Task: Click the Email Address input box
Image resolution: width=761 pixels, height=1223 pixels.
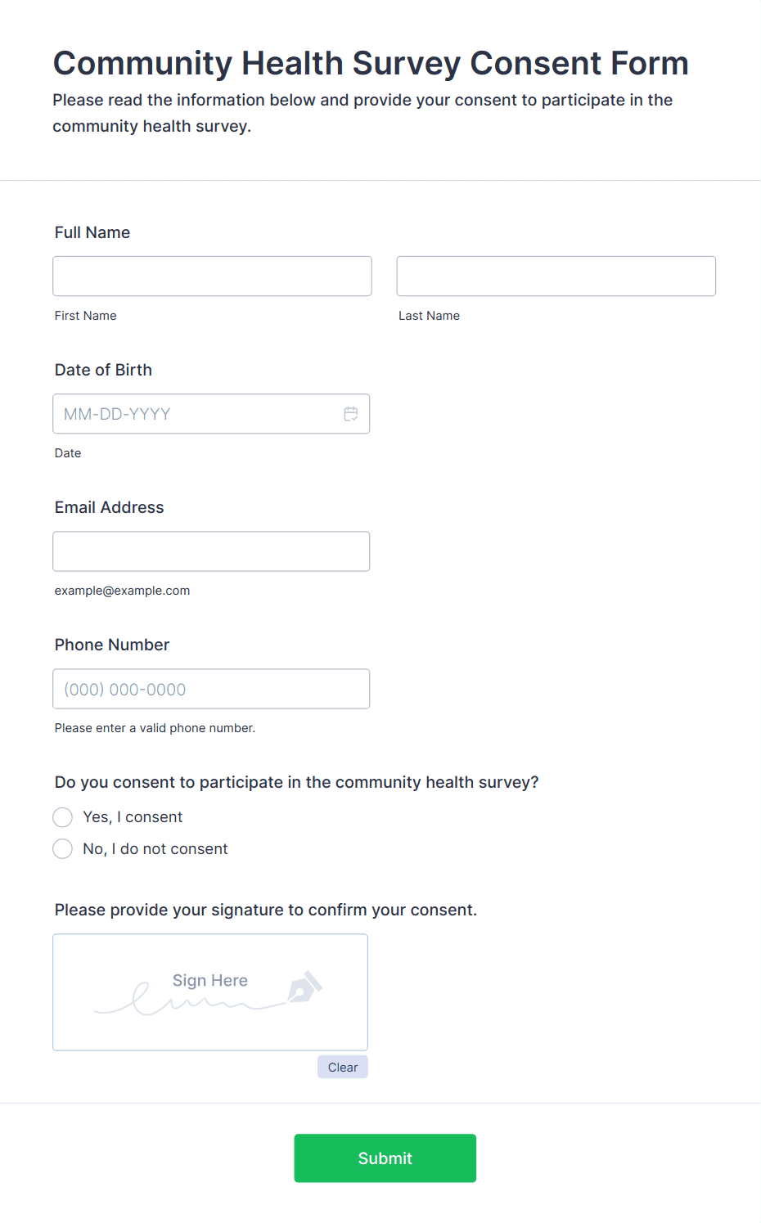Action: 211,551
